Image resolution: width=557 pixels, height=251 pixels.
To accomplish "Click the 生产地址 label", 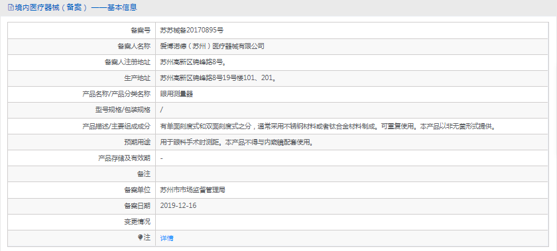I will pyautogui.click(x=137, y=78).
